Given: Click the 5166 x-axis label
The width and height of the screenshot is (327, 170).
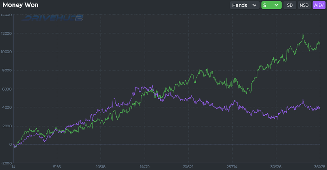Looking at the screenshot, I should pyautogui.click(x=57, y=167).
